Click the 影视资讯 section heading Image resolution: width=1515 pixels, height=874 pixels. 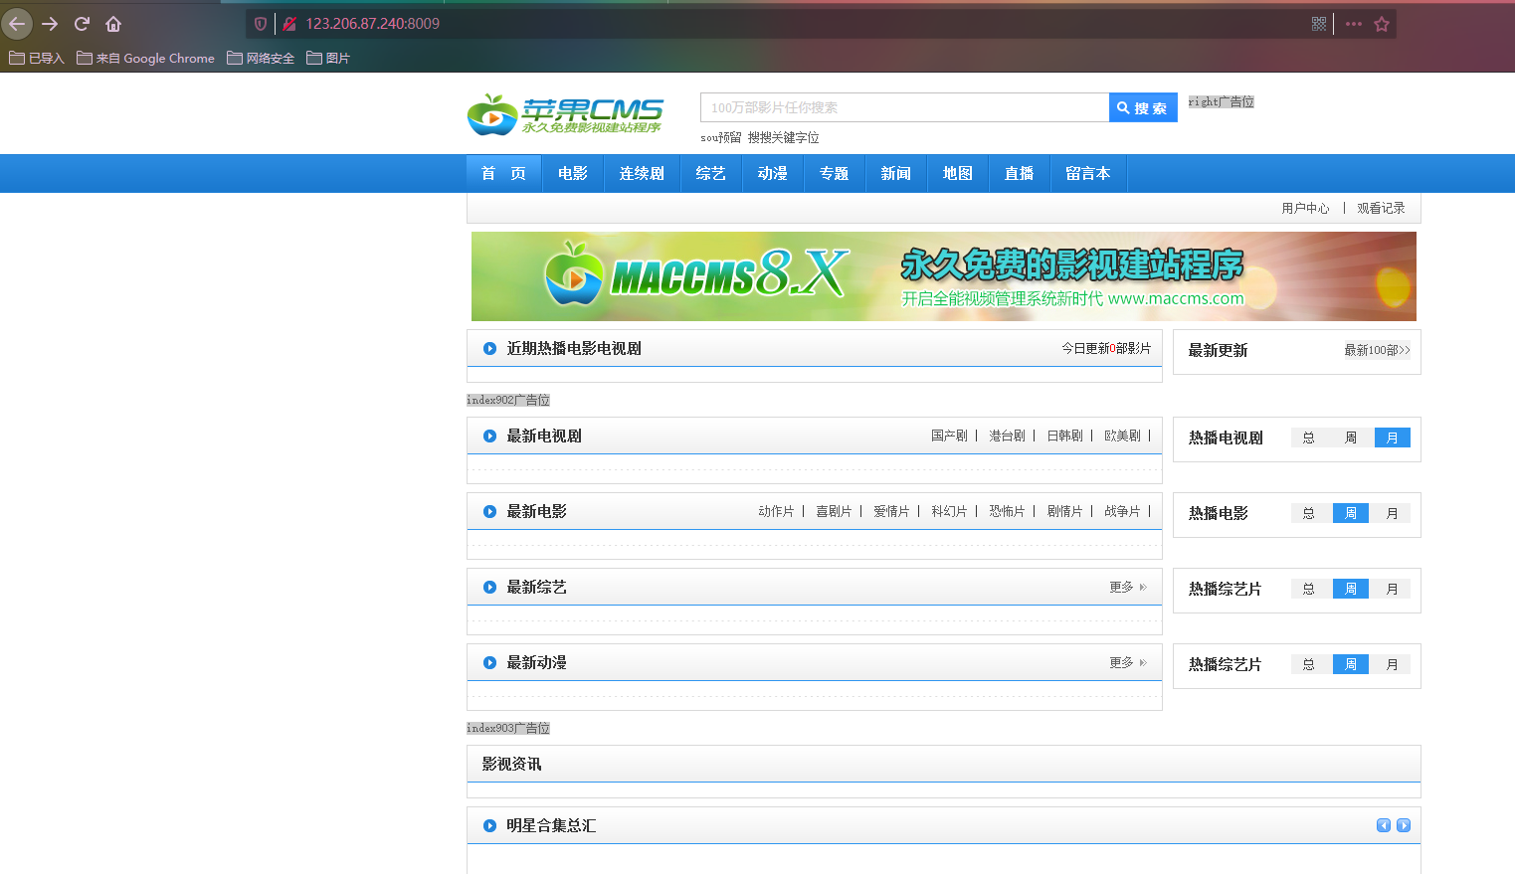[511, 764]
